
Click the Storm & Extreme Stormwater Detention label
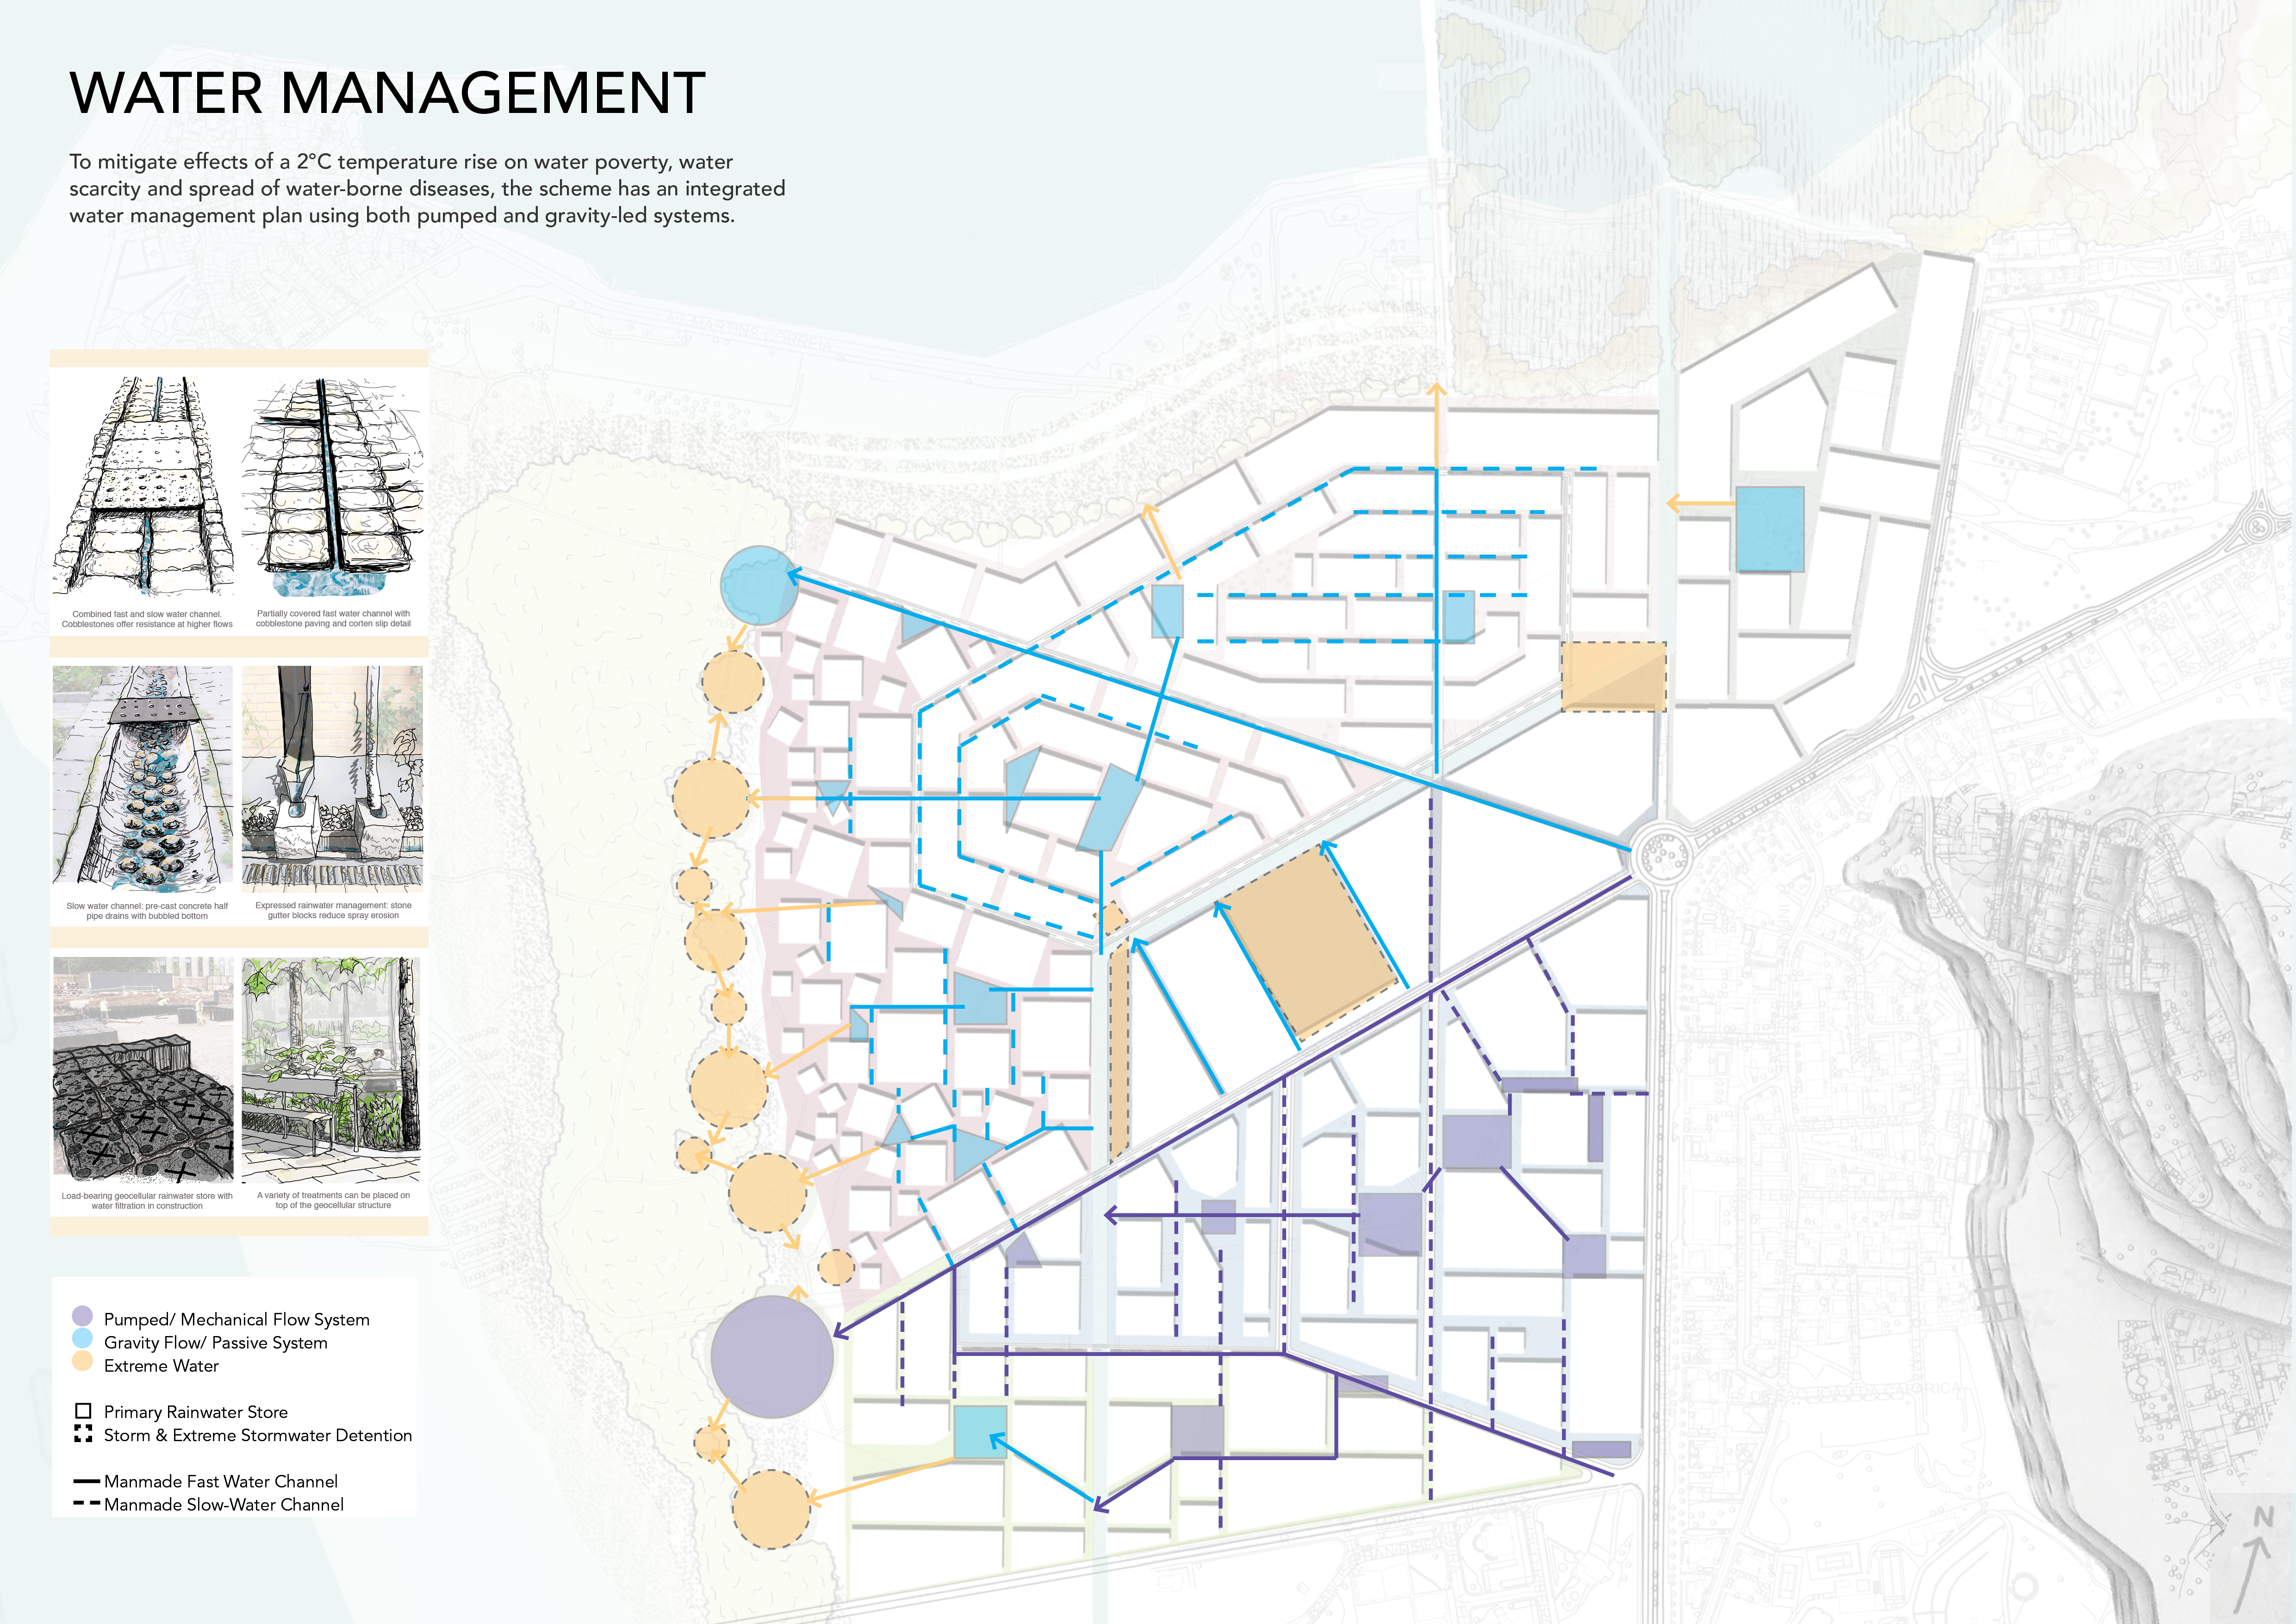(x=258, y=1435)
